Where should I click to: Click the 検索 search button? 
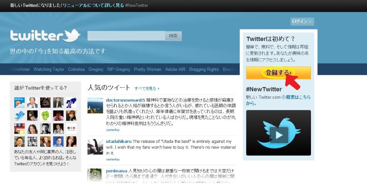coord(173,36)
